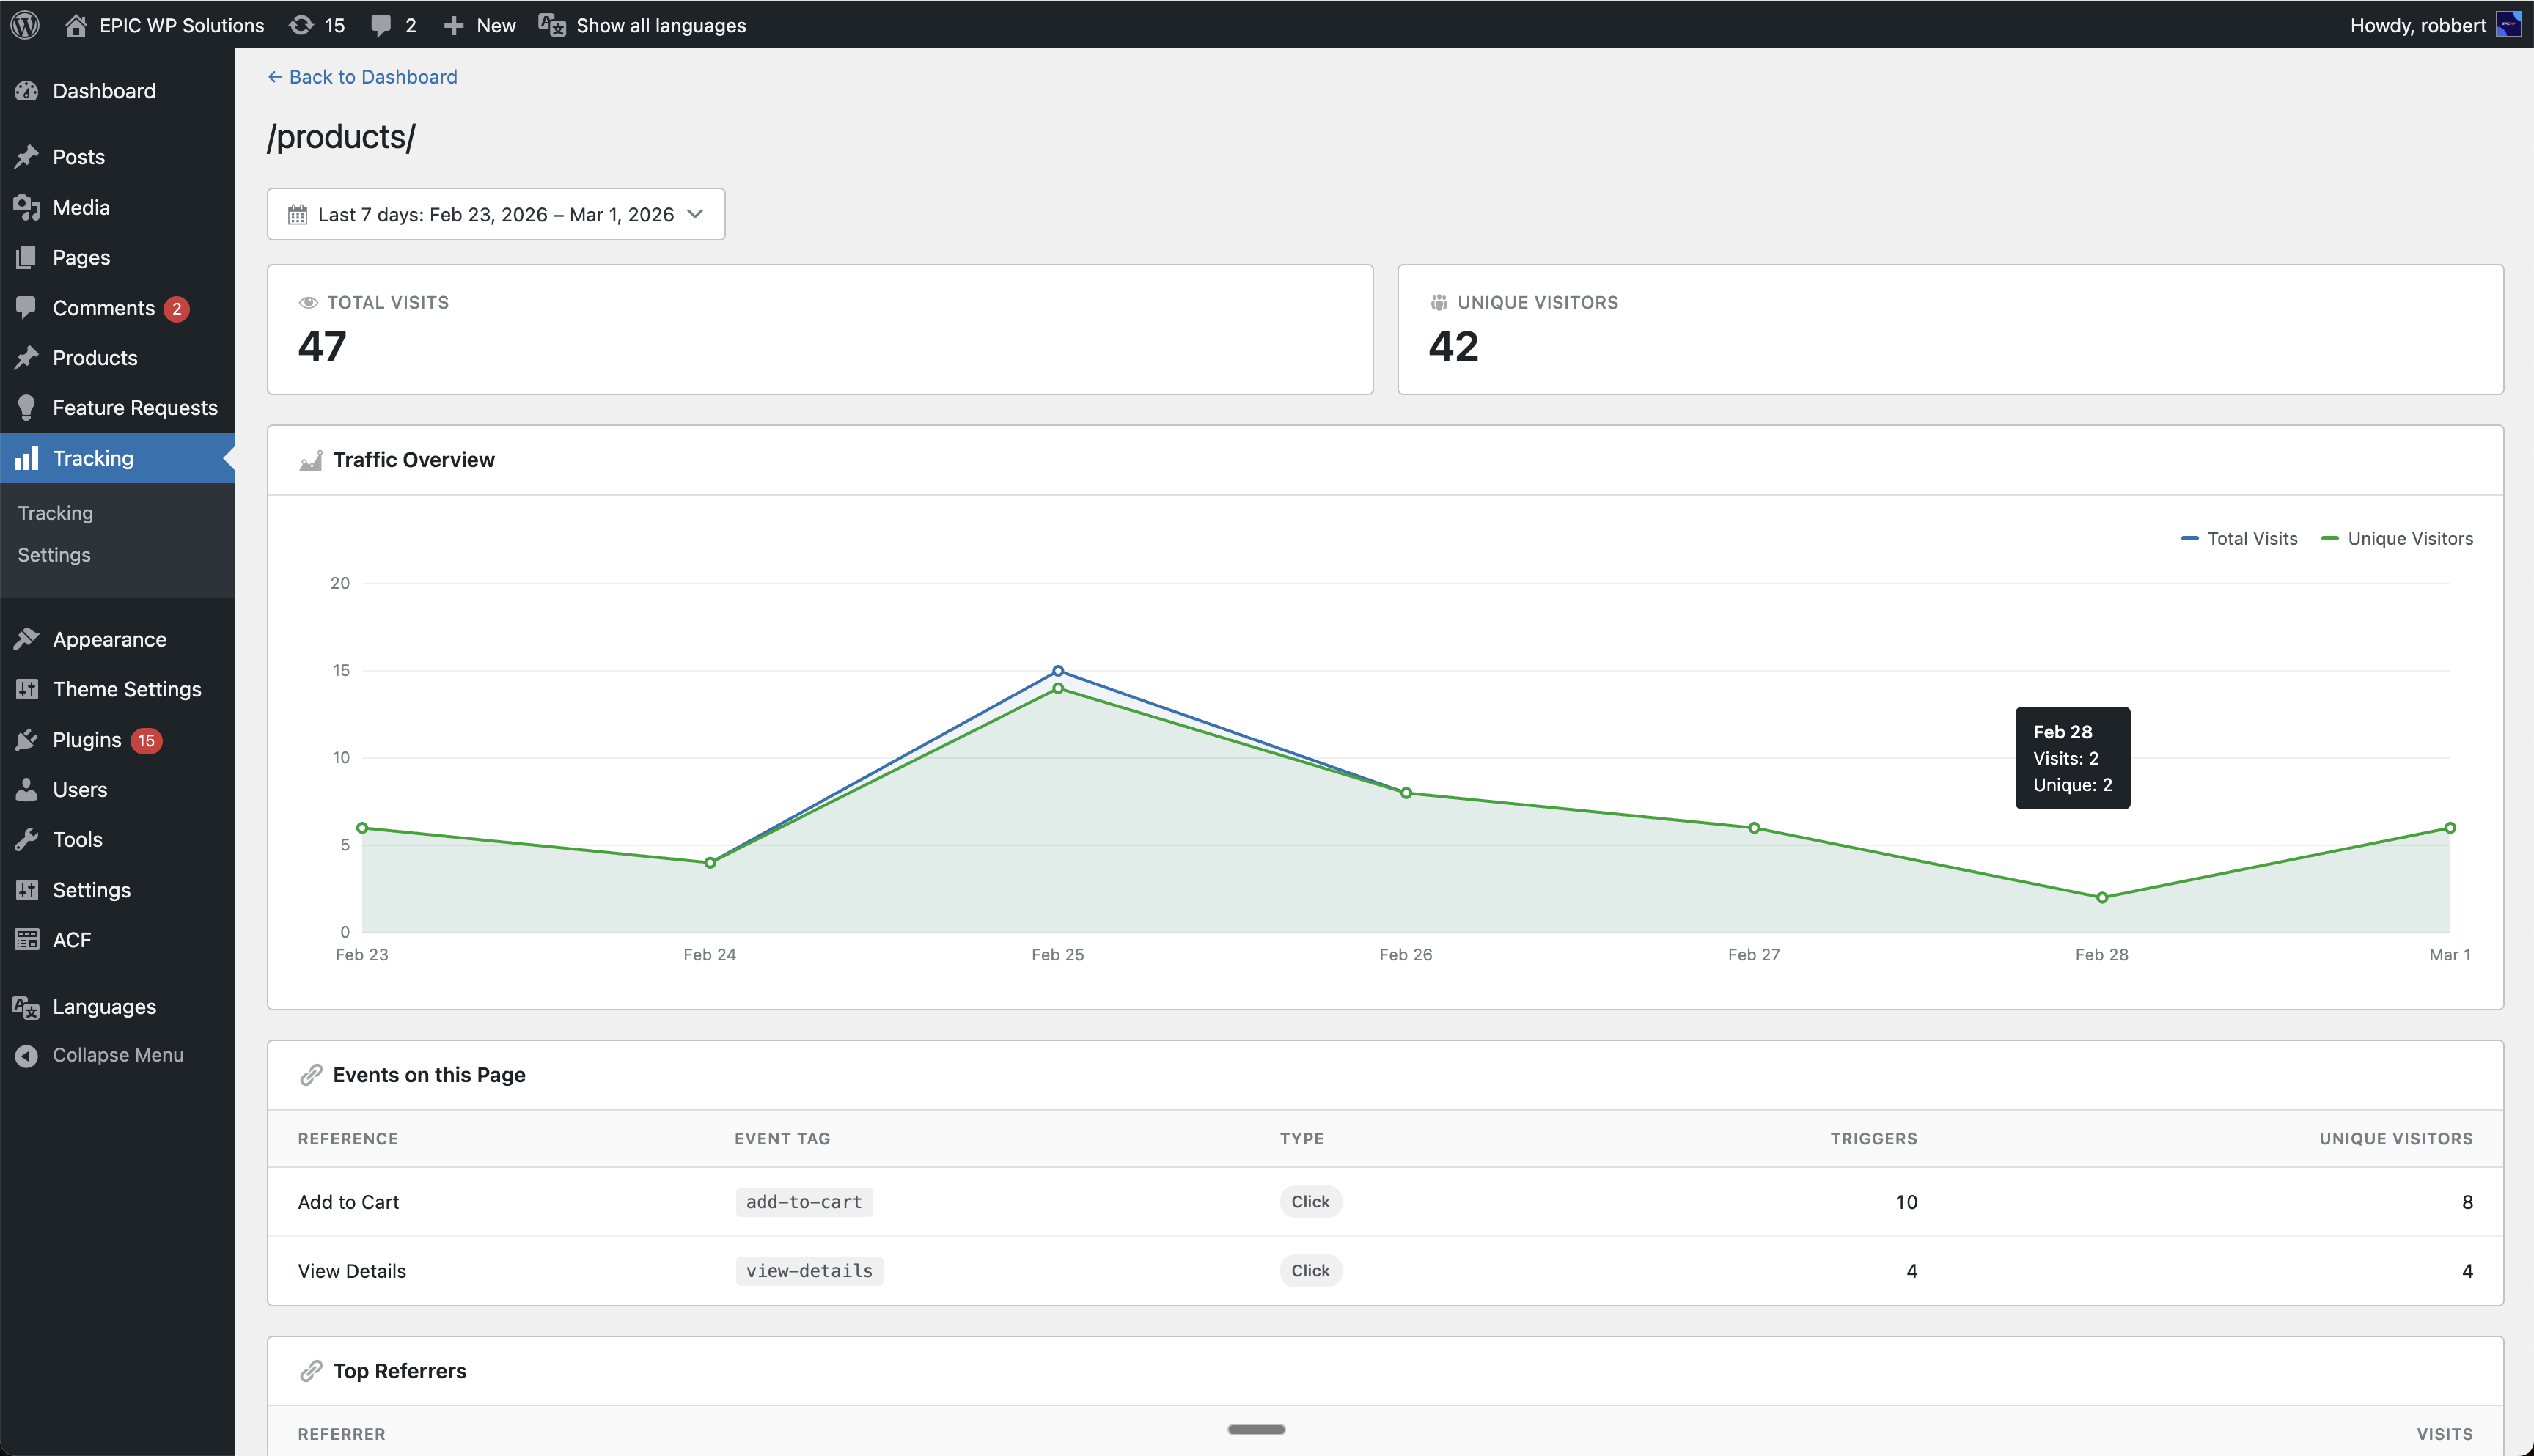Click the calendar icon in the date selector
This screenshot has height=1456, width=2534.
pyautogui.click(x=298, y=213)
